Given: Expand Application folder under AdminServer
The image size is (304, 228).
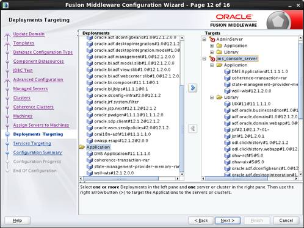Looking at the screenshot, I should (x=212, y=46).
